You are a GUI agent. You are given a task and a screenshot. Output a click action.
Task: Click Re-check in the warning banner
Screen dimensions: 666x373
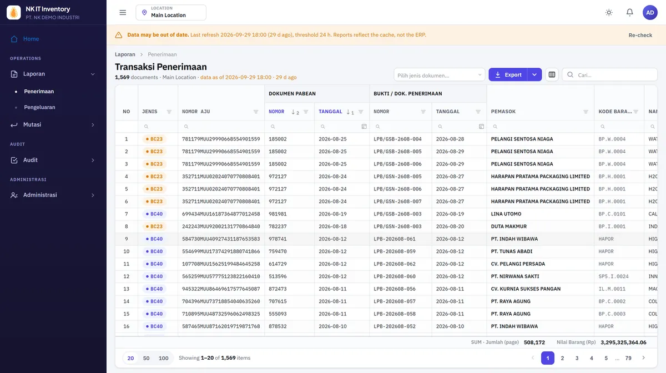pyautogui.click(x=640, y=35)
